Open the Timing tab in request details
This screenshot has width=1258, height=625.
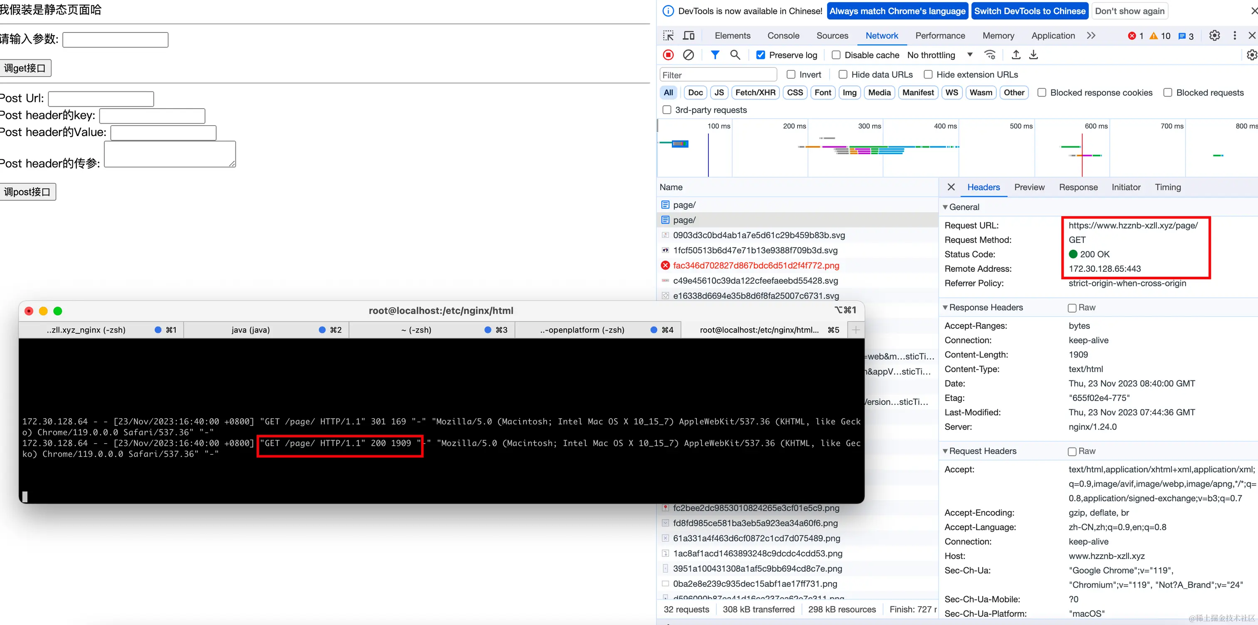tap(1167, 187)
